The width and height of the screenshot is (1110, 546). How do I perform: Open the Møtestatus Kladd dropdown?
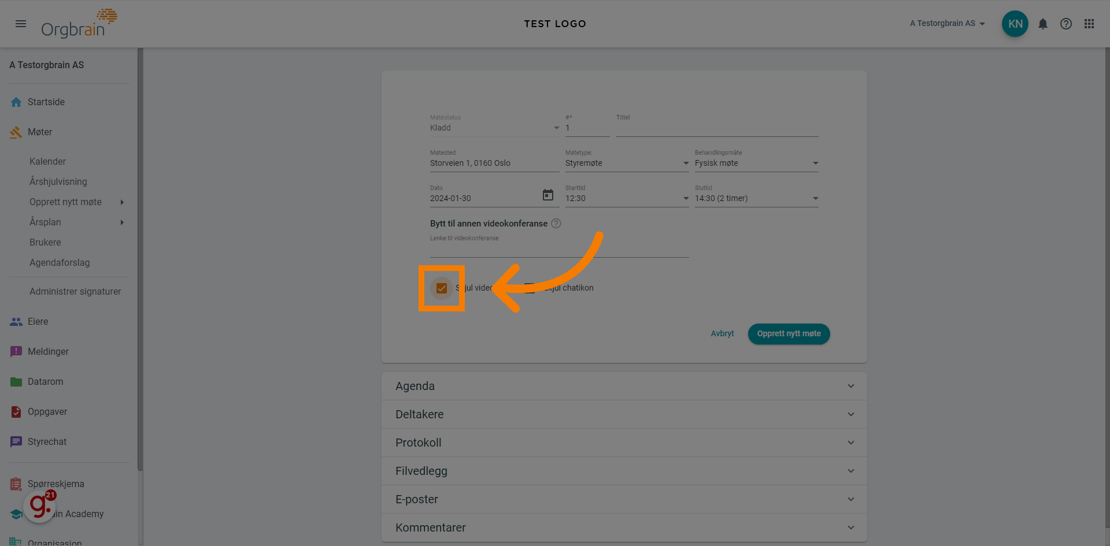(495, 128)
